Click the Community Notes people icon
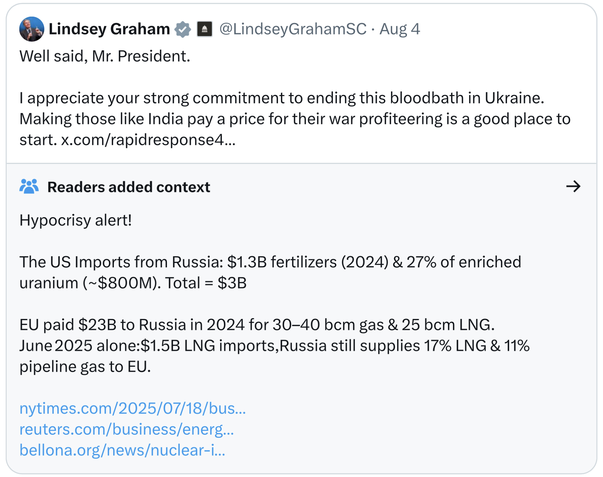Viewport: 603px width, 477px height. pyautogui.click(x=29, y=186)
